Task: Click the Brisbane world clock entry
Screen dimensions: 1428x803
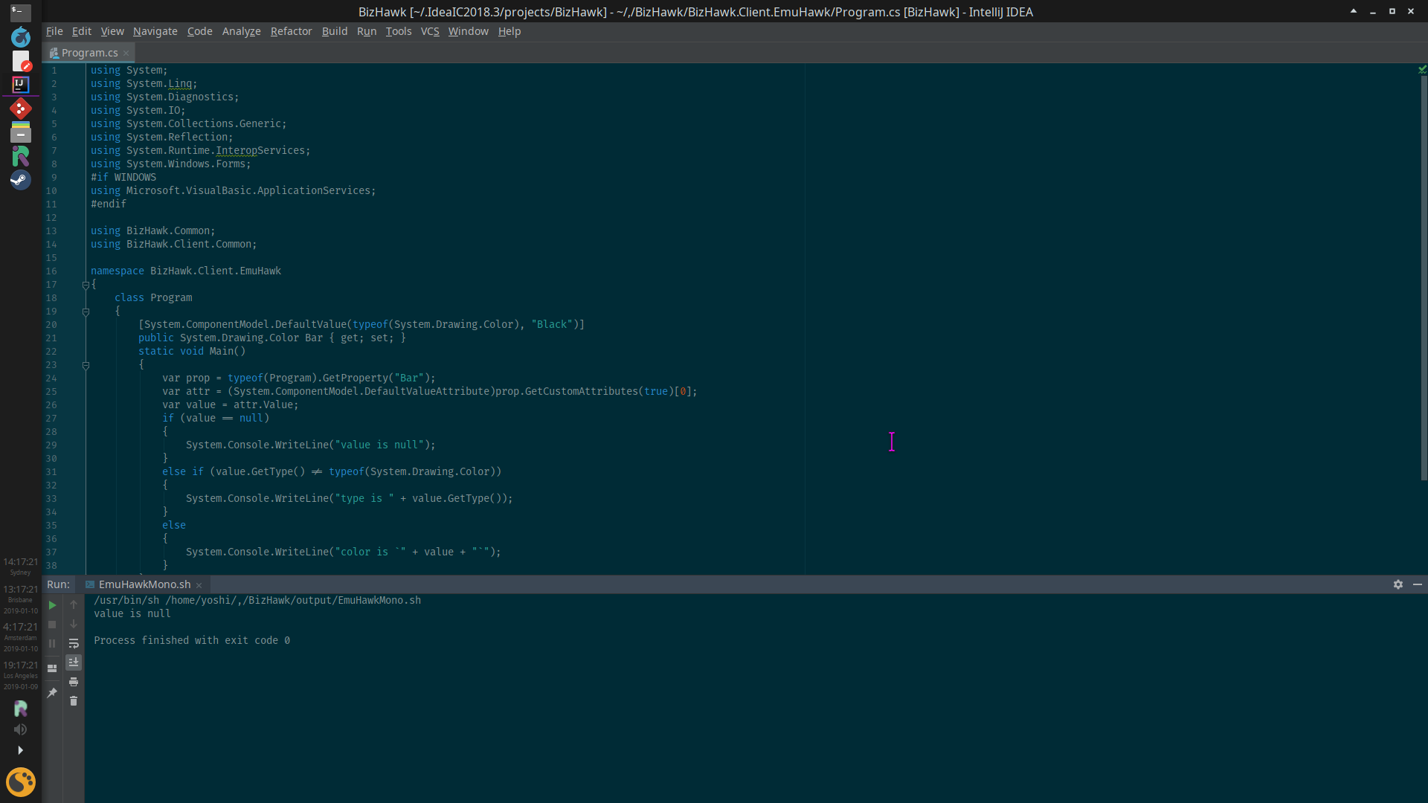Action: pos(20,599)
